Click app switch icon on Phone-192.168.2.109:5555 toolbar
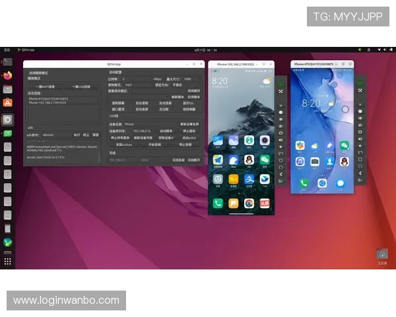This screenshot has width=396, height=317. 280,153
